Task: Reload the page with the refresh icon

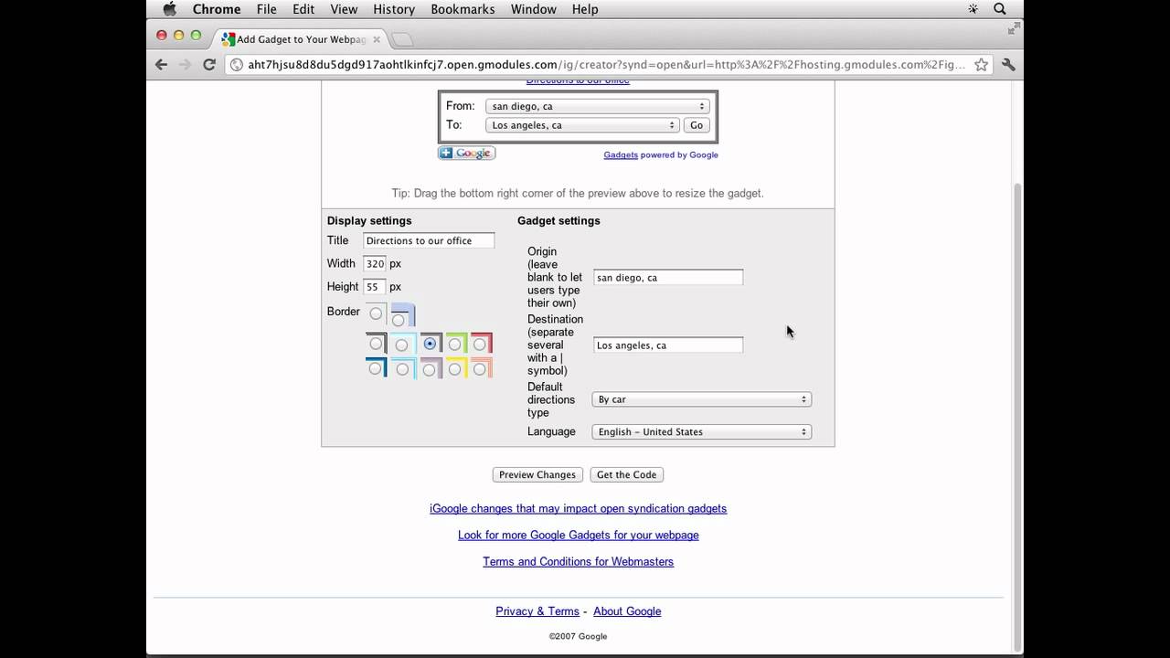Action: pyautogui.click(x=209, y=65)
